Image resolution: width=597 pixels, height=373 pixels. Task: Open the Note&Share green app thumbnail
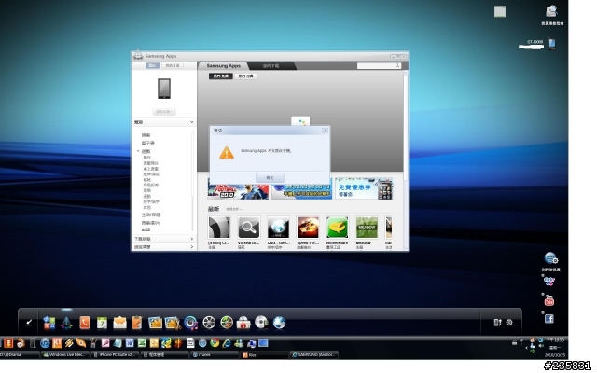click(338, 228)
